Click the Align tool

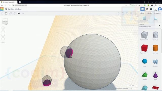131,13
